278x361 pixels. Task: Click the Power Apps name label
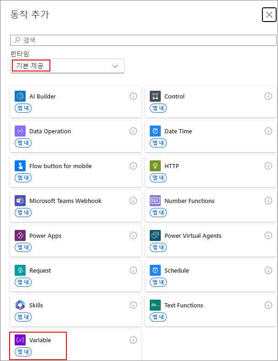coord(45,236)
